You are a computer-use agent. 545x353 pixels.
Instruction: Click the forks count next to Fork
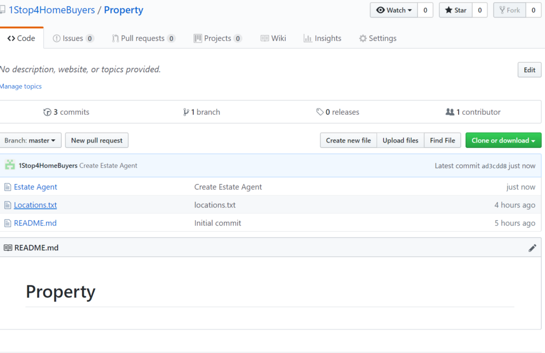[533, 10]
